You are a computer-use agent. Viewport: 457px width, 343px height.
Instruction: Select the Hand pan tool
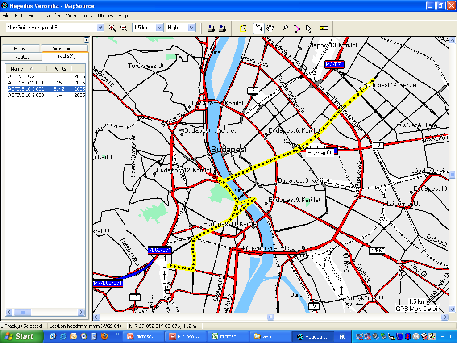(x=271, y=28)
